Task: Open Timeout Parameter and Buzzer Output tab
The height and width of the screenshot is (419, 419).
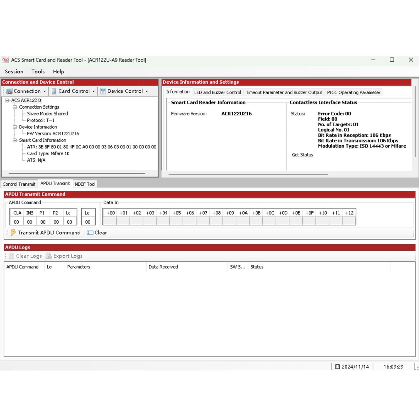Action: click(284, 92)
